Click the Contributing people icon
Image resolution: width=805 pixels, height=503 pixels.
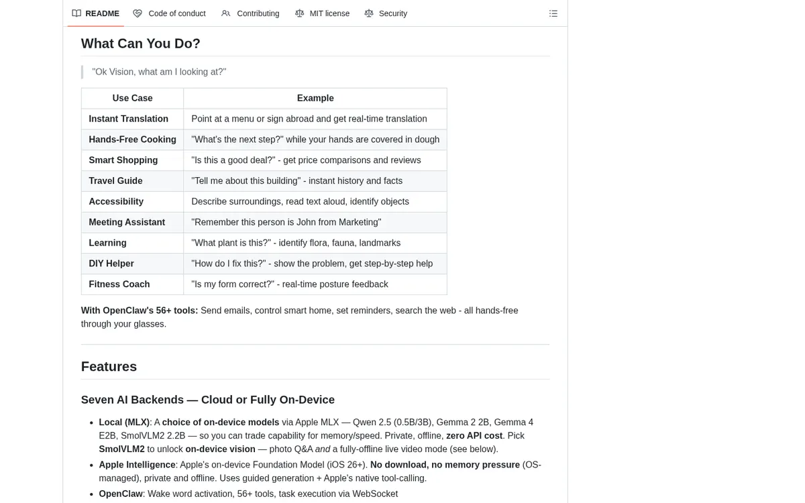[x=226, y=13]
